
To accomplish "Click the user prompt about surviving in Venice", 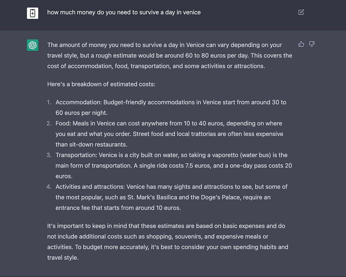I will 124,12.
